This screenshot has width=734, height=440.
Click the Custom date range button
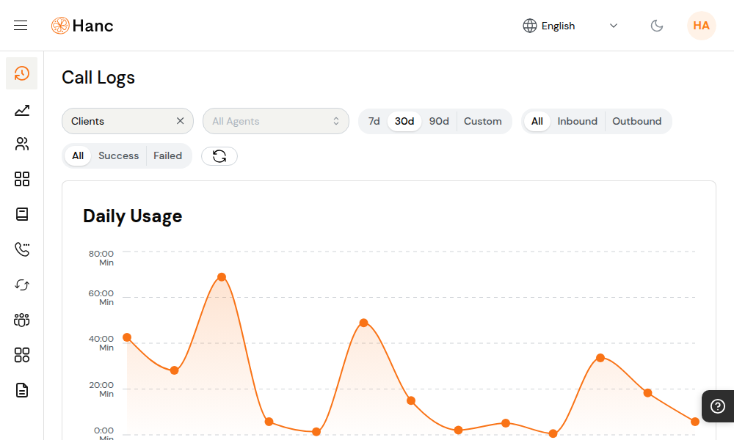(482, 121)
